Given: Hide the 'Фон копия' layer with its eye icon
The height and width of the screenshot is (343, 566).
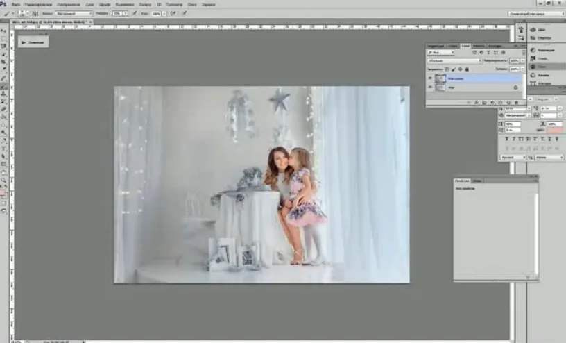Looking at the screenshot, I should point(430,78).
